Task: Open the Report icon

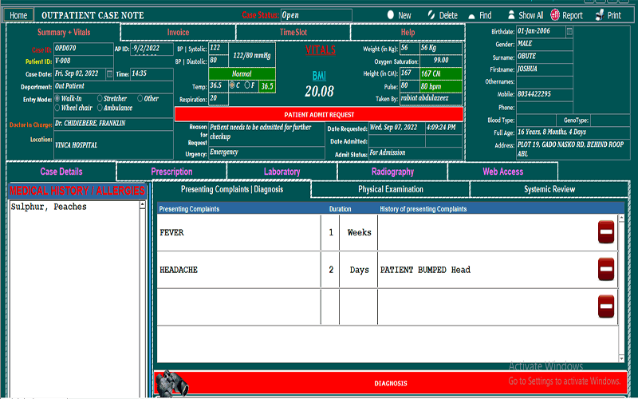Action: point(555,15)
